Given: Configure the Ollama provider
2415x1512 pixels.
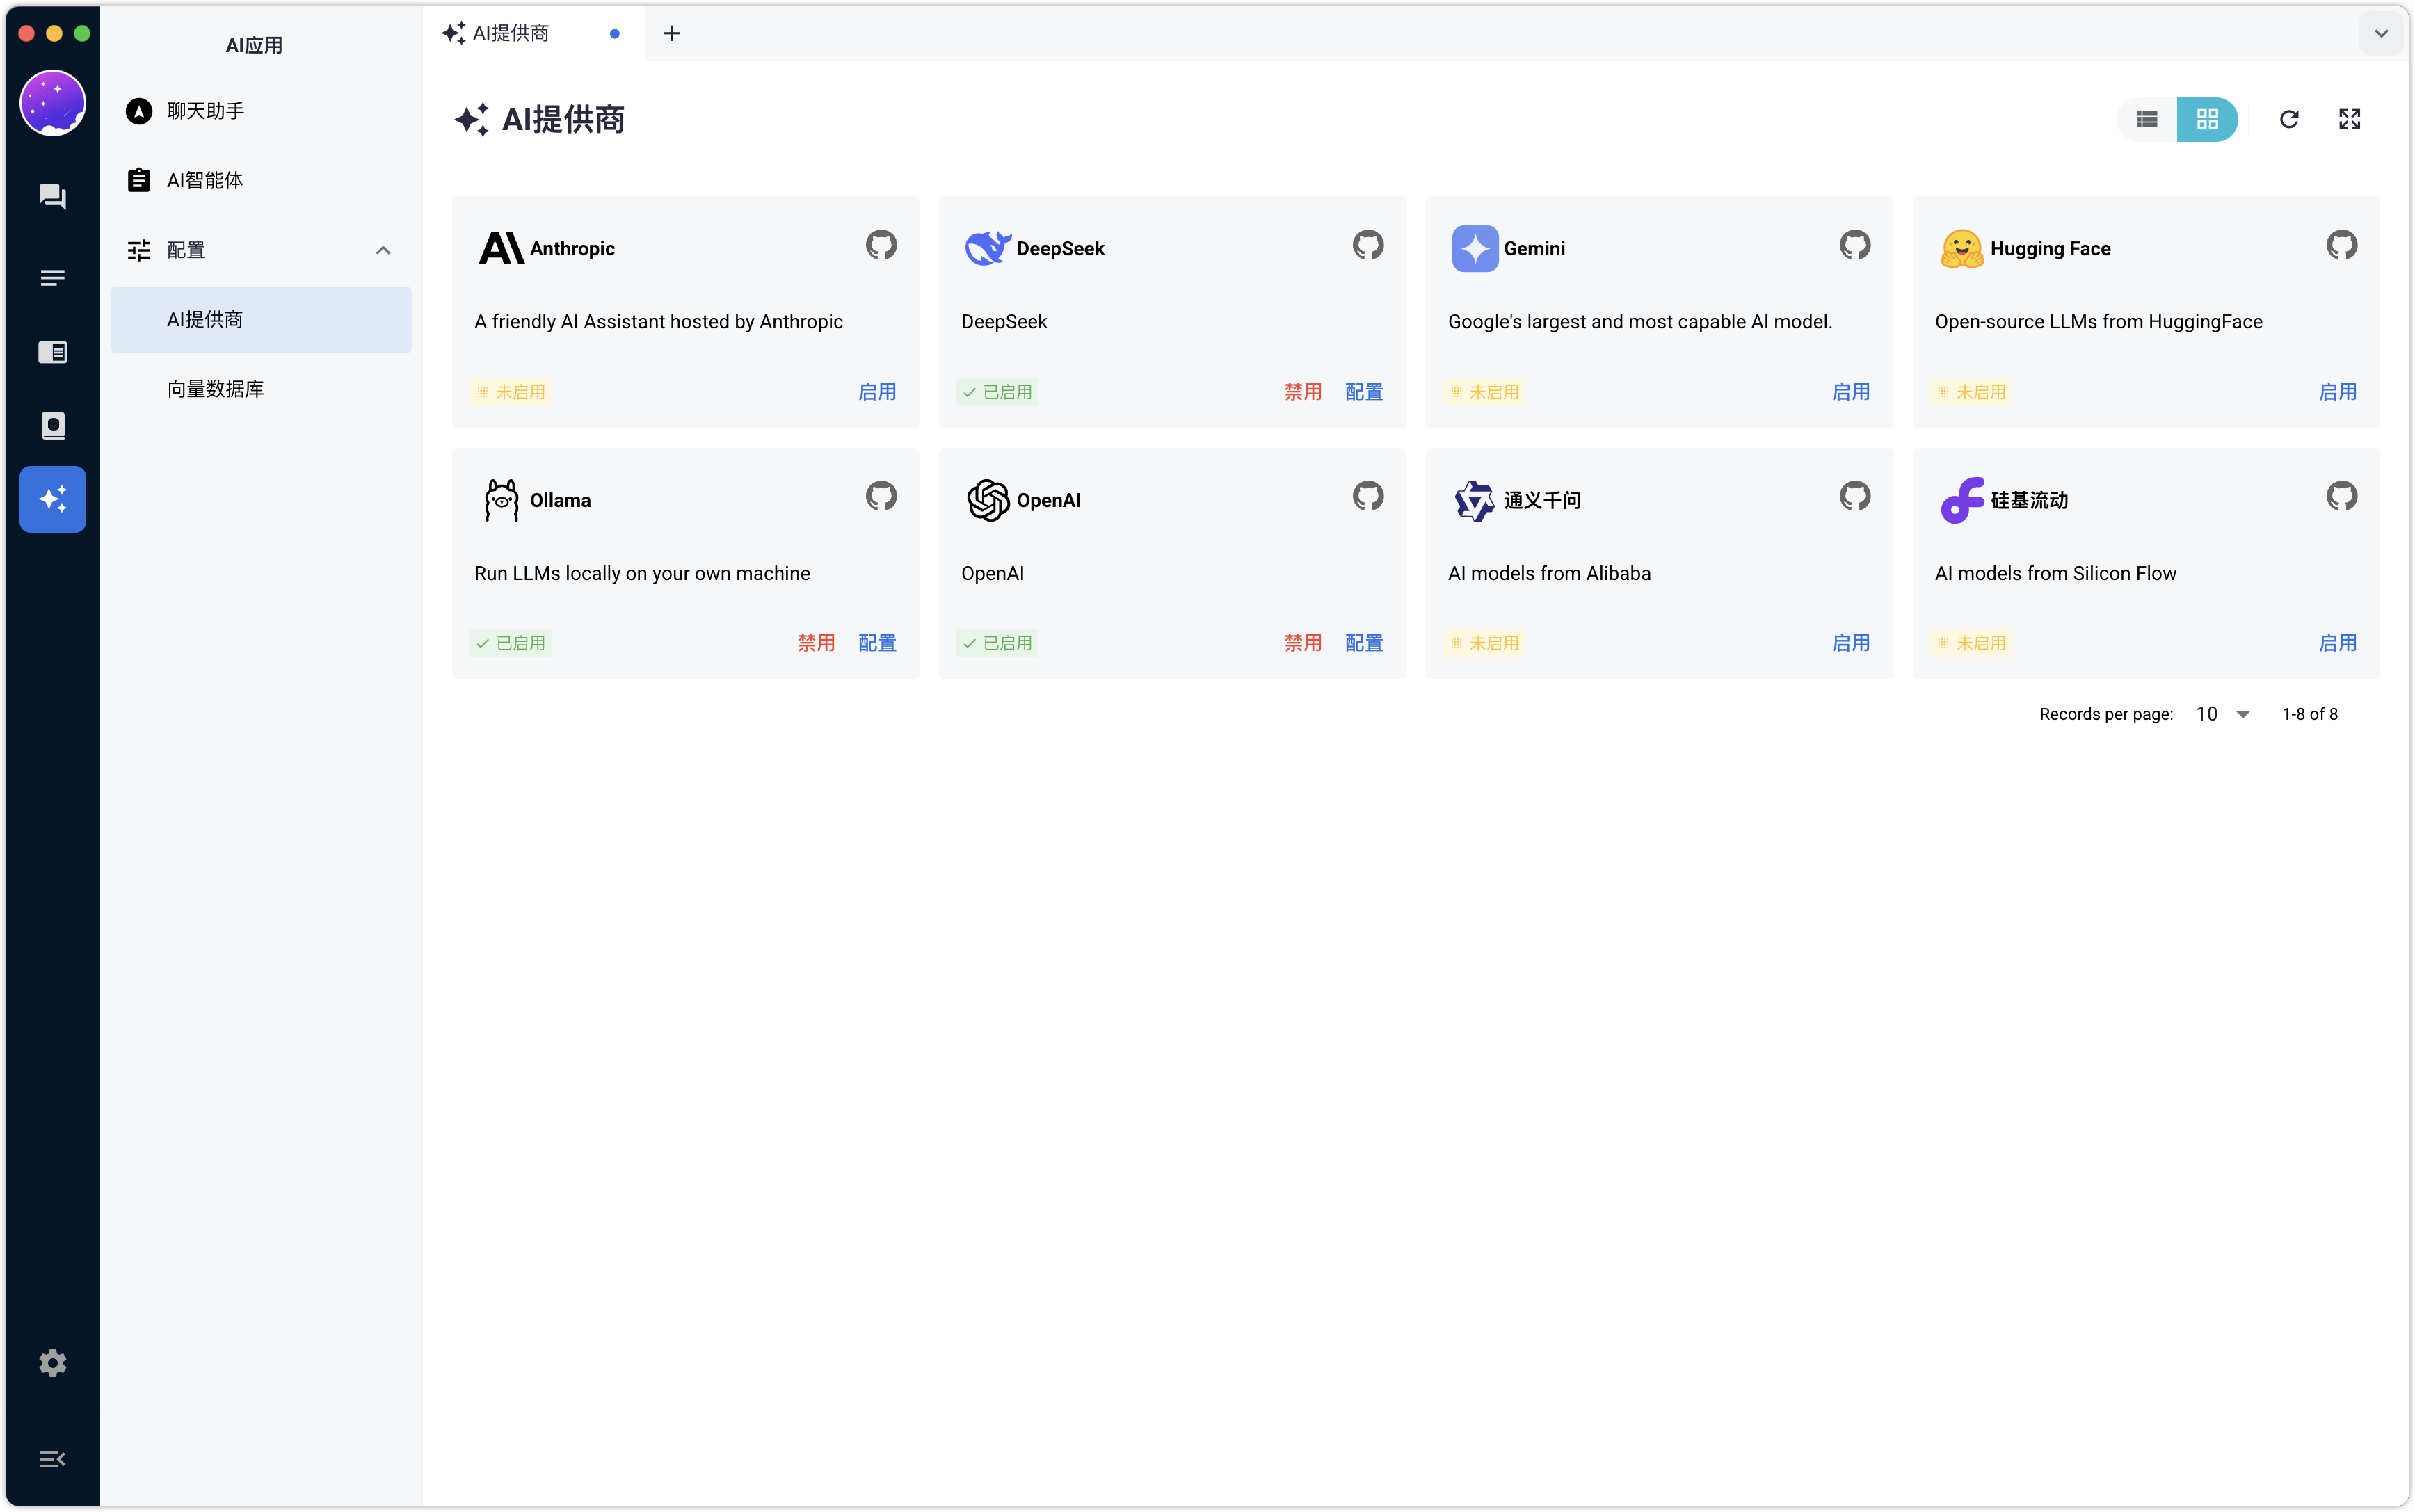Looking at the screenshot, I should [877, 643].
